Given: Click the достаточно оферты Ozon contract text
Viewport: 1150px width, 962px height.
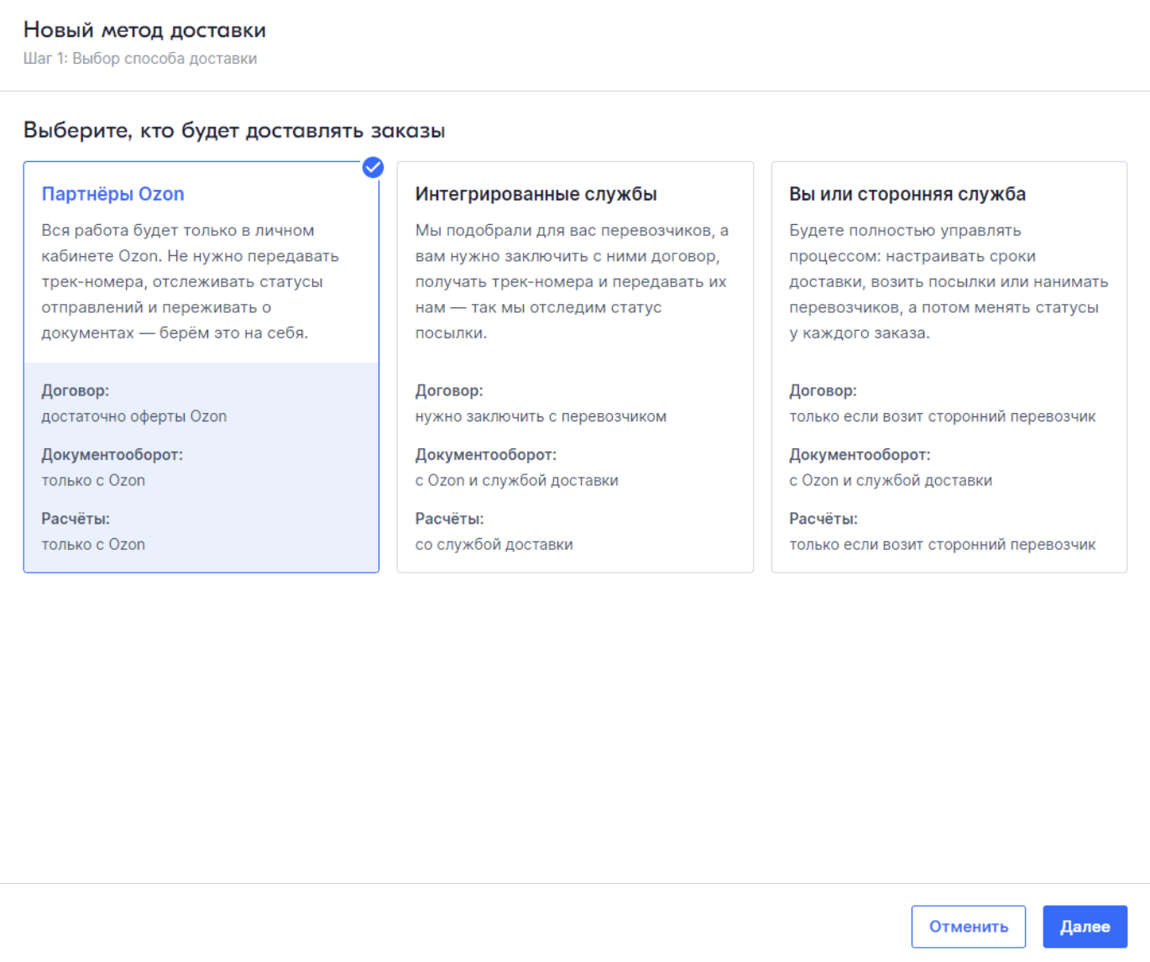Looking at the screenshot, I should click(x=134, y=416).
